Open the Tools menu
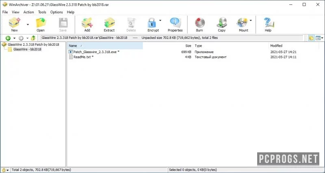The width and height of the screenshot is (325, 173). coord(42,12)
